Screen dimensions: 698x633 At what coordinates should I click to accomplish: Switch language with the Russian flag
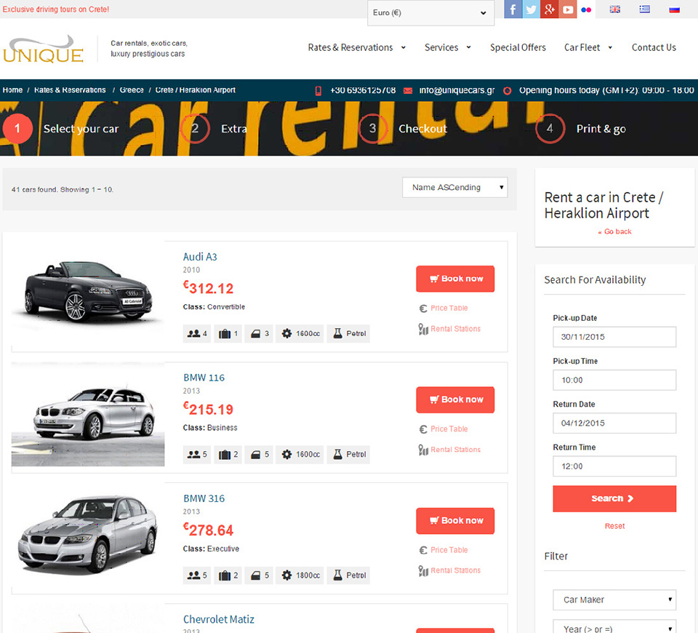[x=674, y=9]
